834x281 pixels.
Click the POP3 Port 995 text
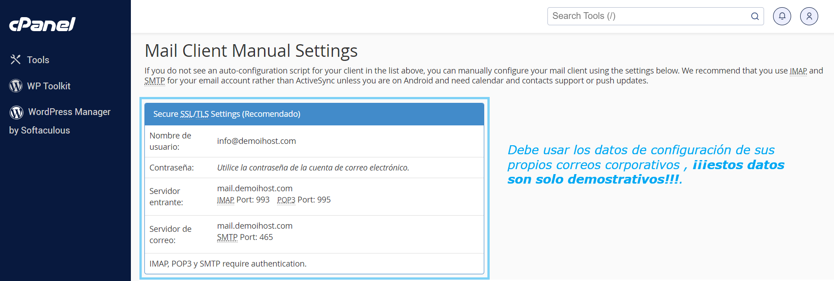click(x=304, y=200)
